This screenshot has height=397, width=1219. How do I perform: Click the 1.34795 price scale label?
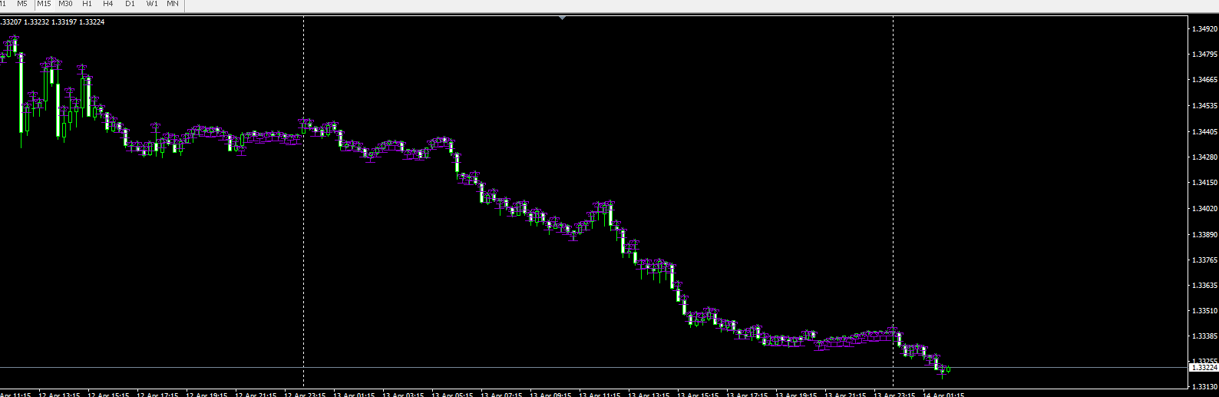[x=1204, y=55]
